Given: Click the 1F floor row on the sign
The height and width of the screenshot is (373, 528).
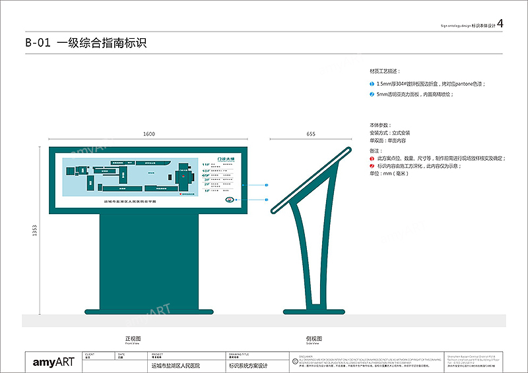Looking at the screenshot, I should pos(218,190).
